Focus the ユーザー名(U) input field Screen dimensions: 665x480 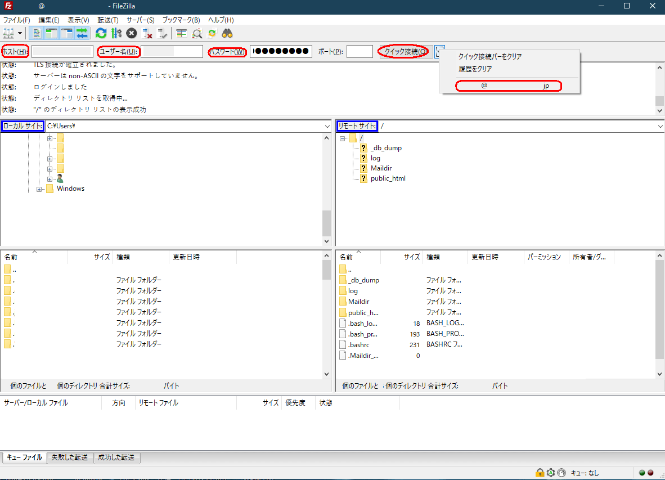pyautogui.click(x=172, y=51)
